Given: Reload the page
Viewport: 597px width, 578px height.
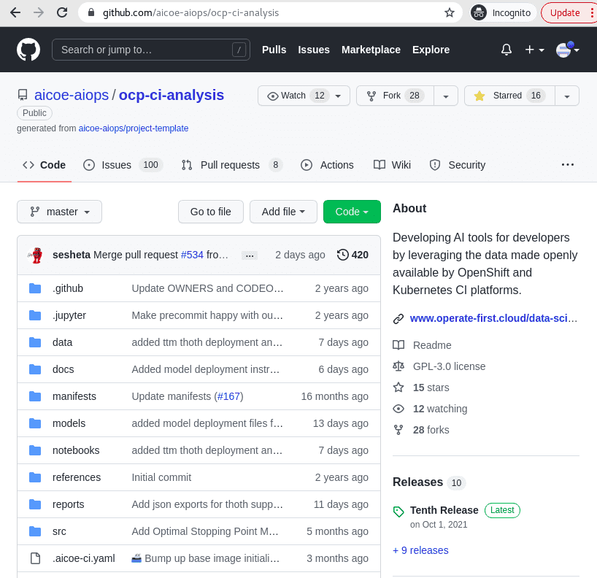Looking at the screenshot, I should click(62, 12).
